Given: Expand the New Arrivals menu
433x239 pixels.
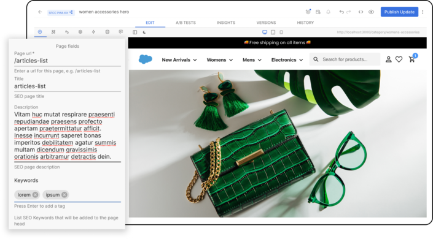Looking at the screenshot, I should tap(179, 60).
